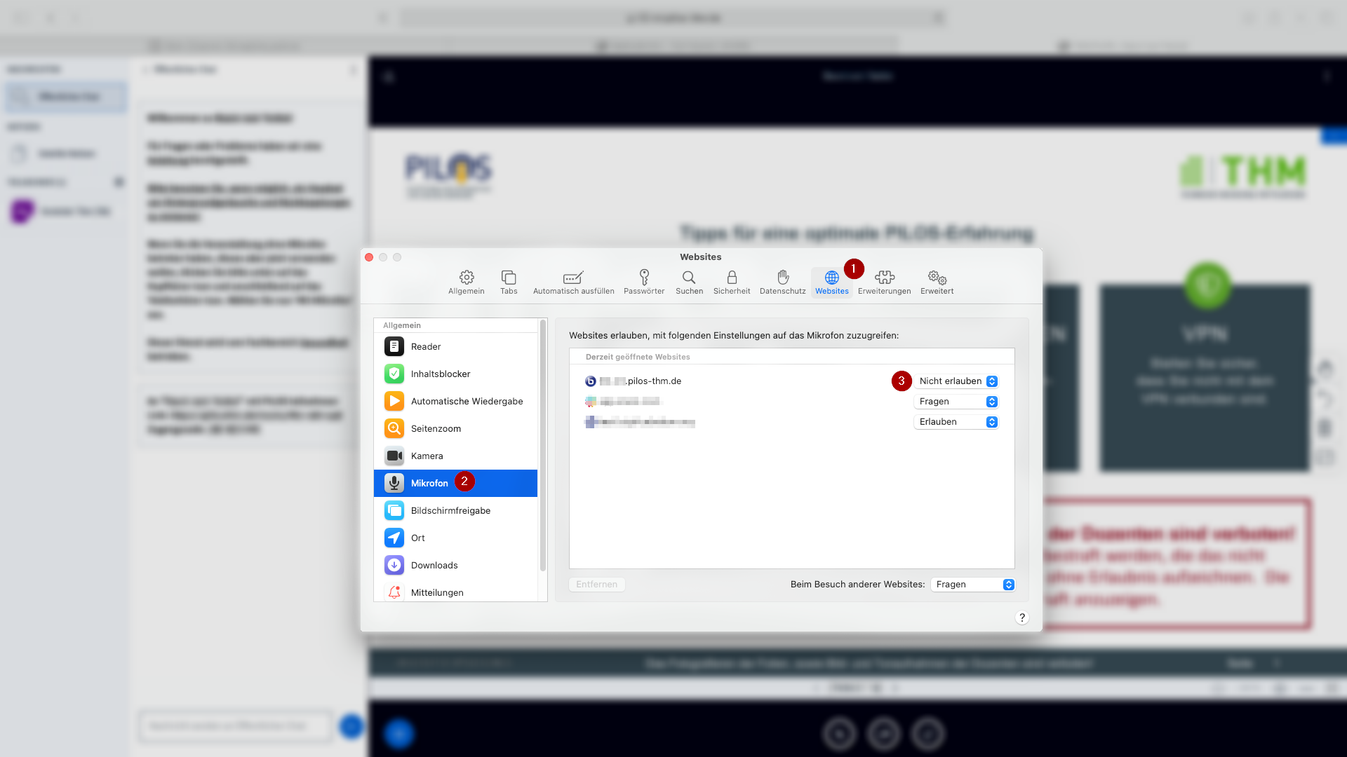This screenshot has width=1347, height=757.
Task: Open the Fragen permission dropdown
Action: [x=956, y=402]
